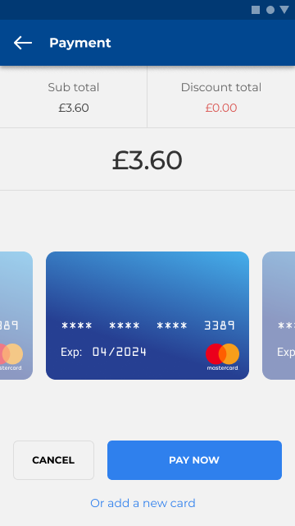Click the Mastercard logo on center card
This screenshot has width=295, height=526.
pyautogui.click(x=222, y=357)
